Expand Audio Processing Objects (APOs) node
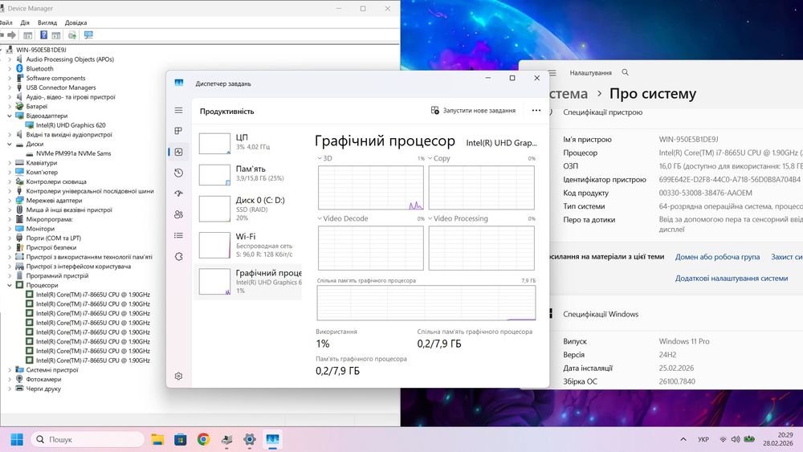The image size is (803, 452). (x=9, y=59)
